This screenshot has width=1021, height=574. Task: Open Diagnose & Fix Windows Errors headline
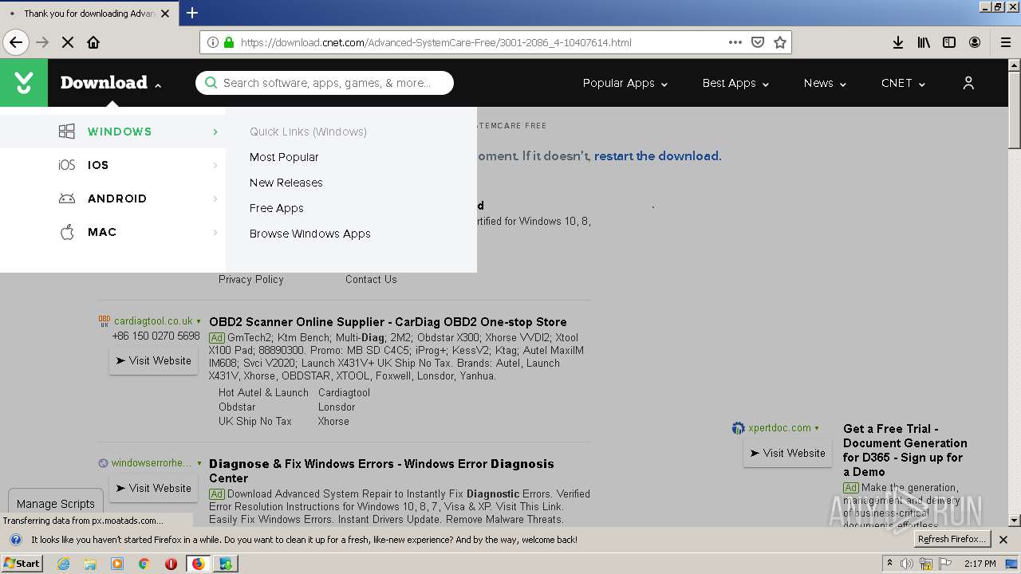(x=381, y=470)
